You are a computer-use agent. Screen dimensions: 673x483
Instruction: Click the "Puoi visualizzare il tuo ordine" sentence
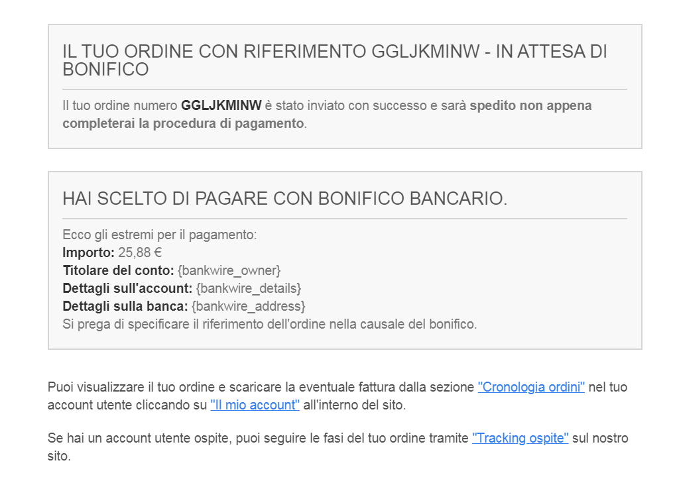[x=337, y=396]
